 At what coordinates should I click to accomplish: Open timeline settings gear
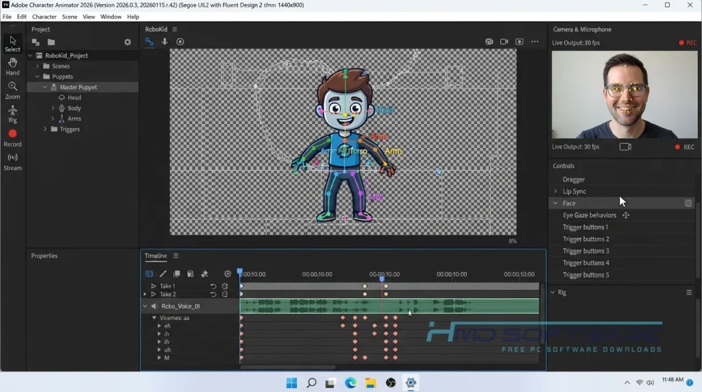[x=228, y=273]
